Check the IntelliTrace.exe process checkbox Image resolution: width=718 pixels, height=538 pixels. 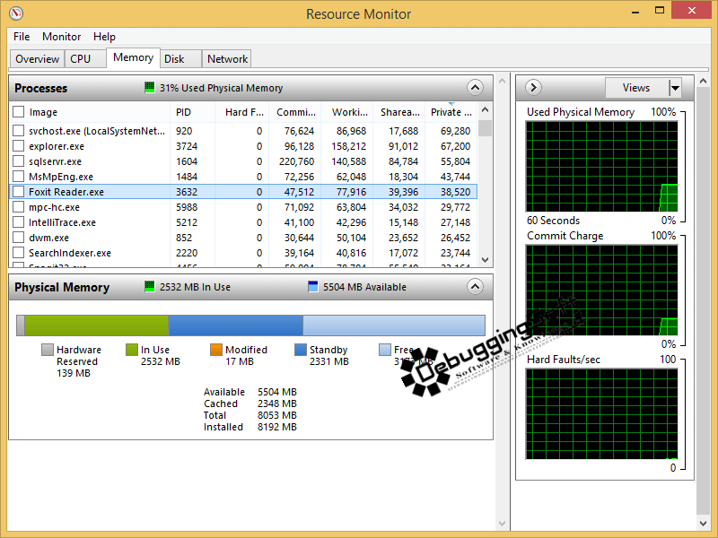tap(18, 222)
